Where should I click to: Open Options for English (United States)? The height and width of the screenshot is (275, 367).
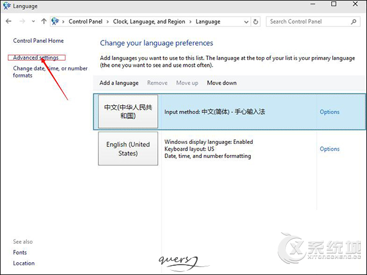330,149
